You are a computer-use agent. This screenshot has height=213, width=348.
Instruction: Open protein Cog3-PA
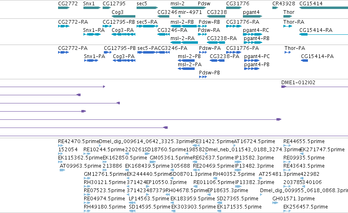point(124,61)
